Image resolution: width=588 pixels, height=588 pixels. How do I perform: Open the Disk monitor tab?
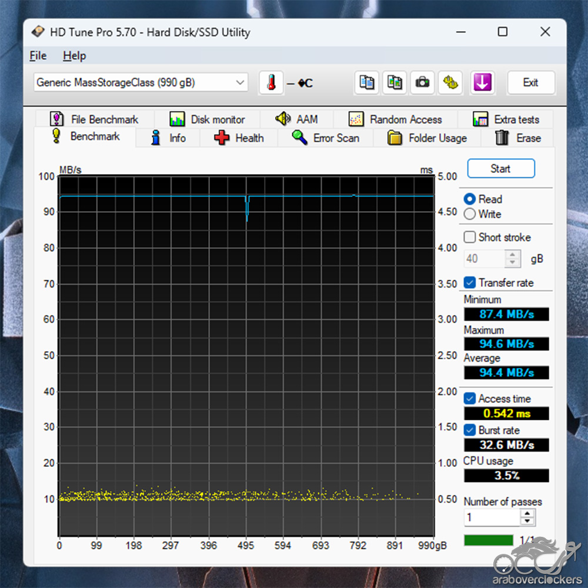pos(207,119)
